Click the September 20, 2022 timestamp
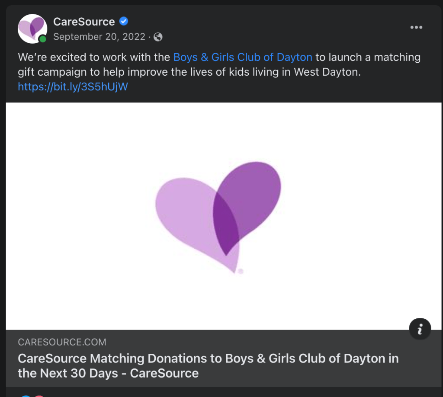The height and width of the screenshot is (397, 443). (x=99, y=37)
